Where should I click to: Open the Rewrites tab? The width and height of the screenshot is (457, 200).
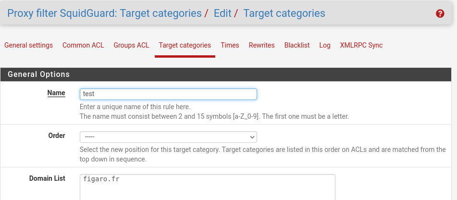(262, 45)
